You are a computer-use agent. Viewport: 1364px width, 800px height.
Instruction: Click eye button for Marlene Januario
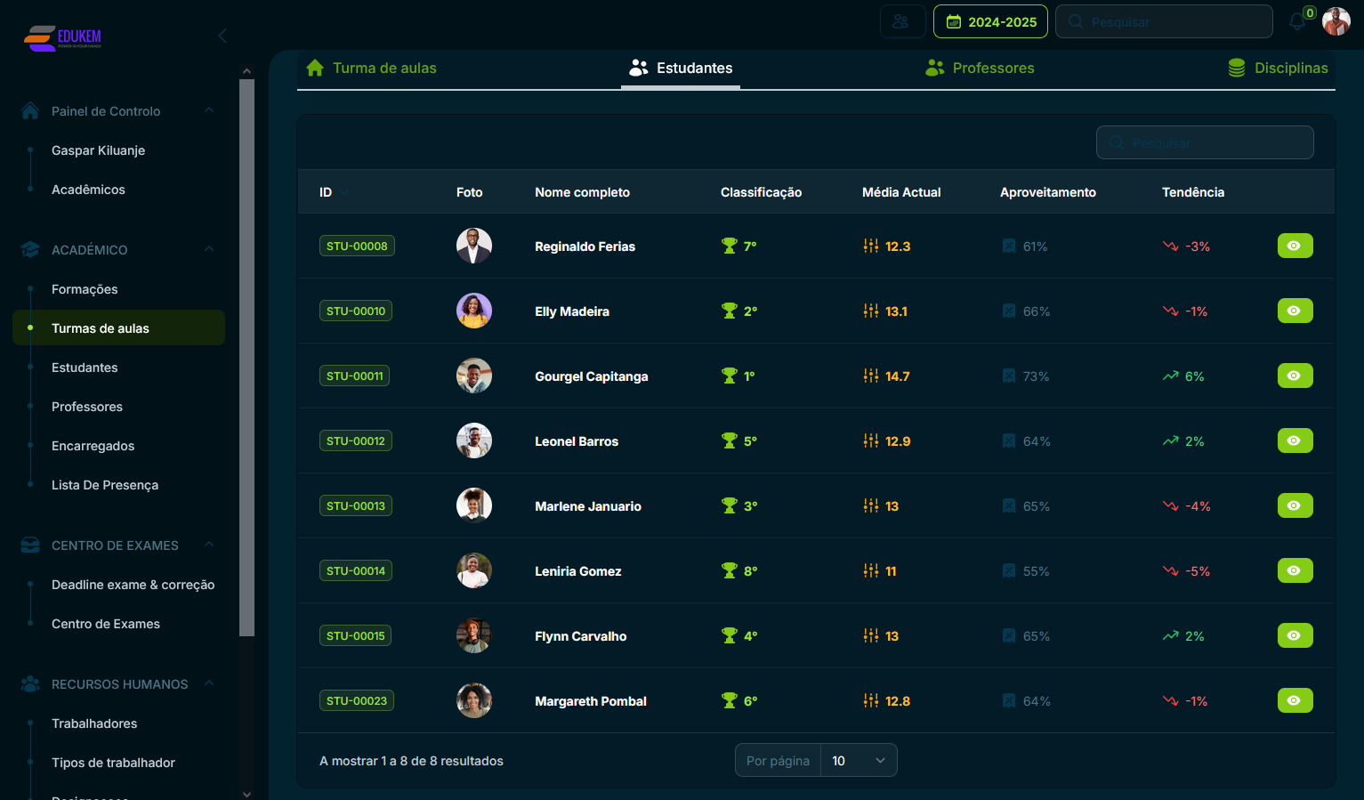click(x=1295, y=505)
